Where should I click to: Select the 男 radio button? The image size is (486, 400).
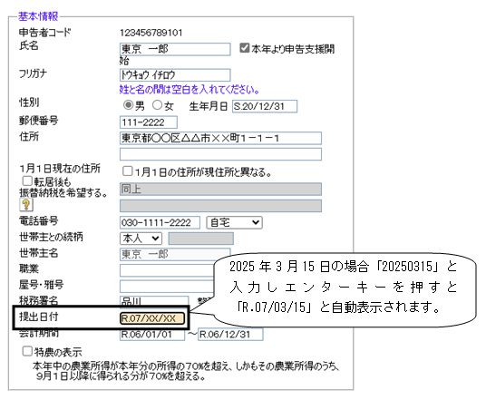coord(128,105)
